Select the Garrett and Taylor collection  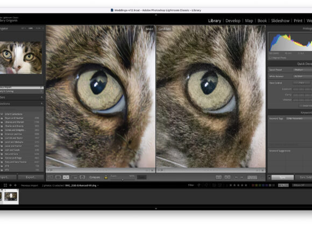coord(14,138)
